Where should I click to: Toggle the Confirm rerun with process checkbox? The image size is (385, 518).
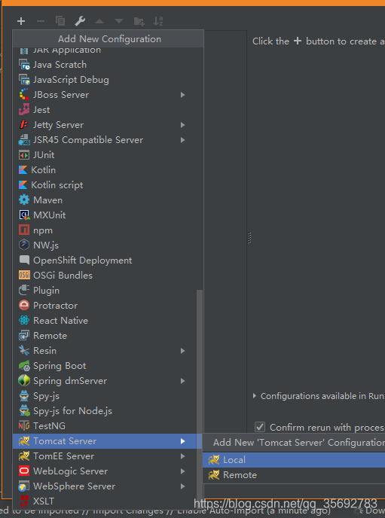pos(260,427)
